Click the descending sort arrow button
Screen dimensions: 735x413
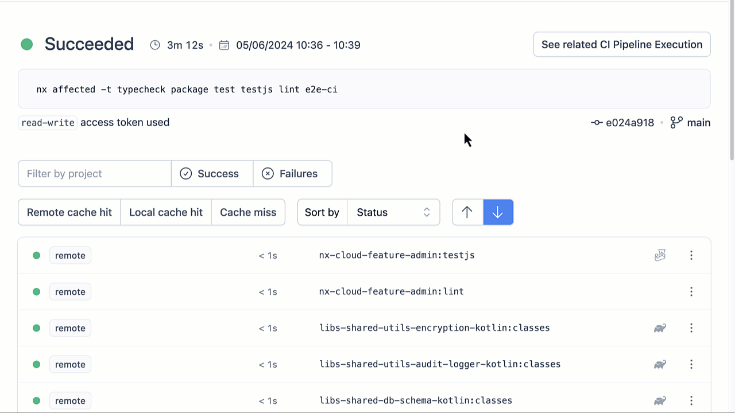498,212
